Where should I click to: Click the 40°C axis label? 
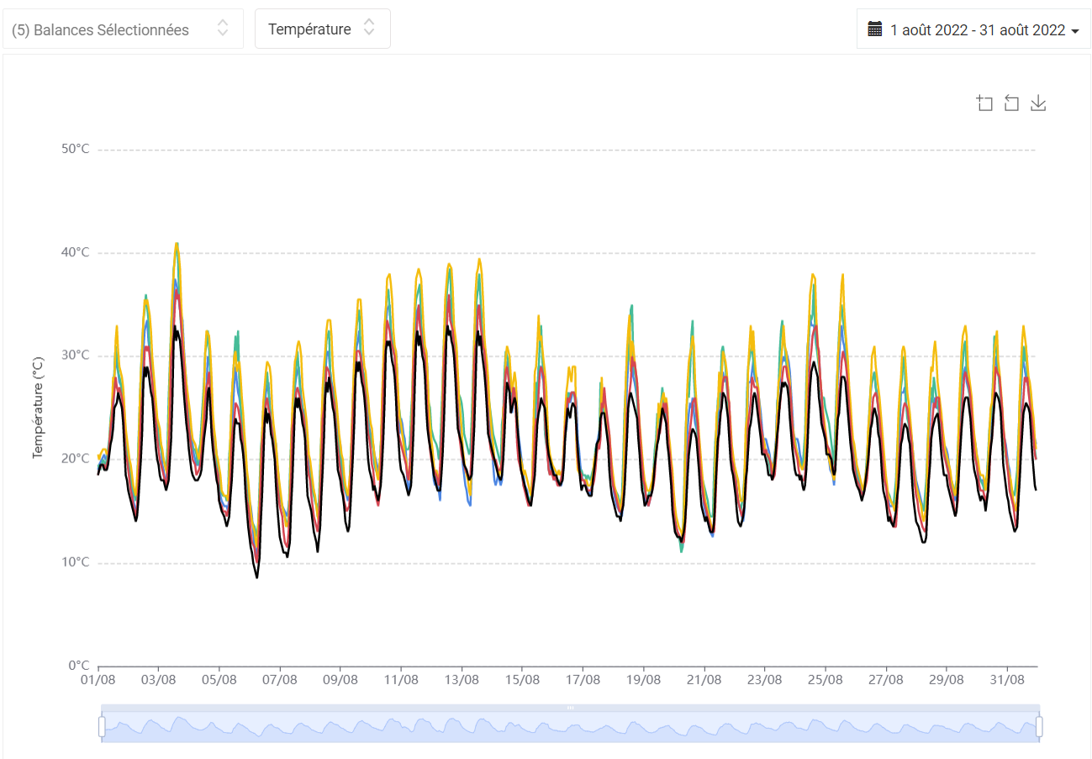[x=76, y=252]
